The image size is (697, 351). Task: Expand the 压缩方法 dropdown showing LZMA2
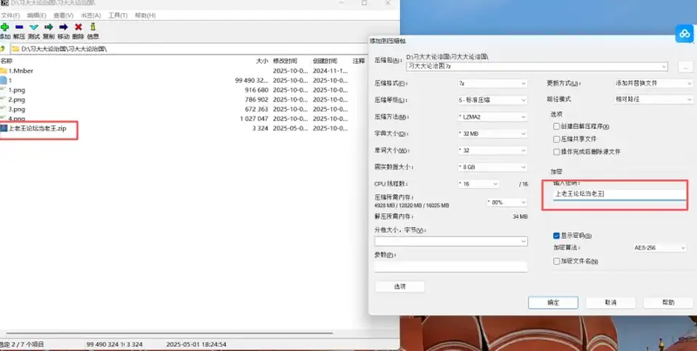pyautogui.click(x=492, y=117)
